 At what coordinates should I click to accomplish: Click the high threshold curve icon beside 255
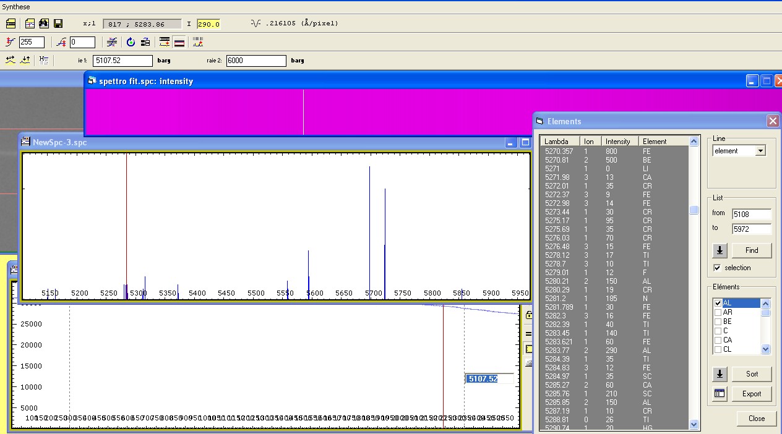pyautogui.click(x=10, y=42)
